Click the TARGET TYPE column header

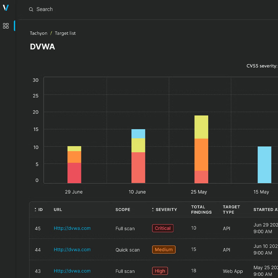coord(231,210)
